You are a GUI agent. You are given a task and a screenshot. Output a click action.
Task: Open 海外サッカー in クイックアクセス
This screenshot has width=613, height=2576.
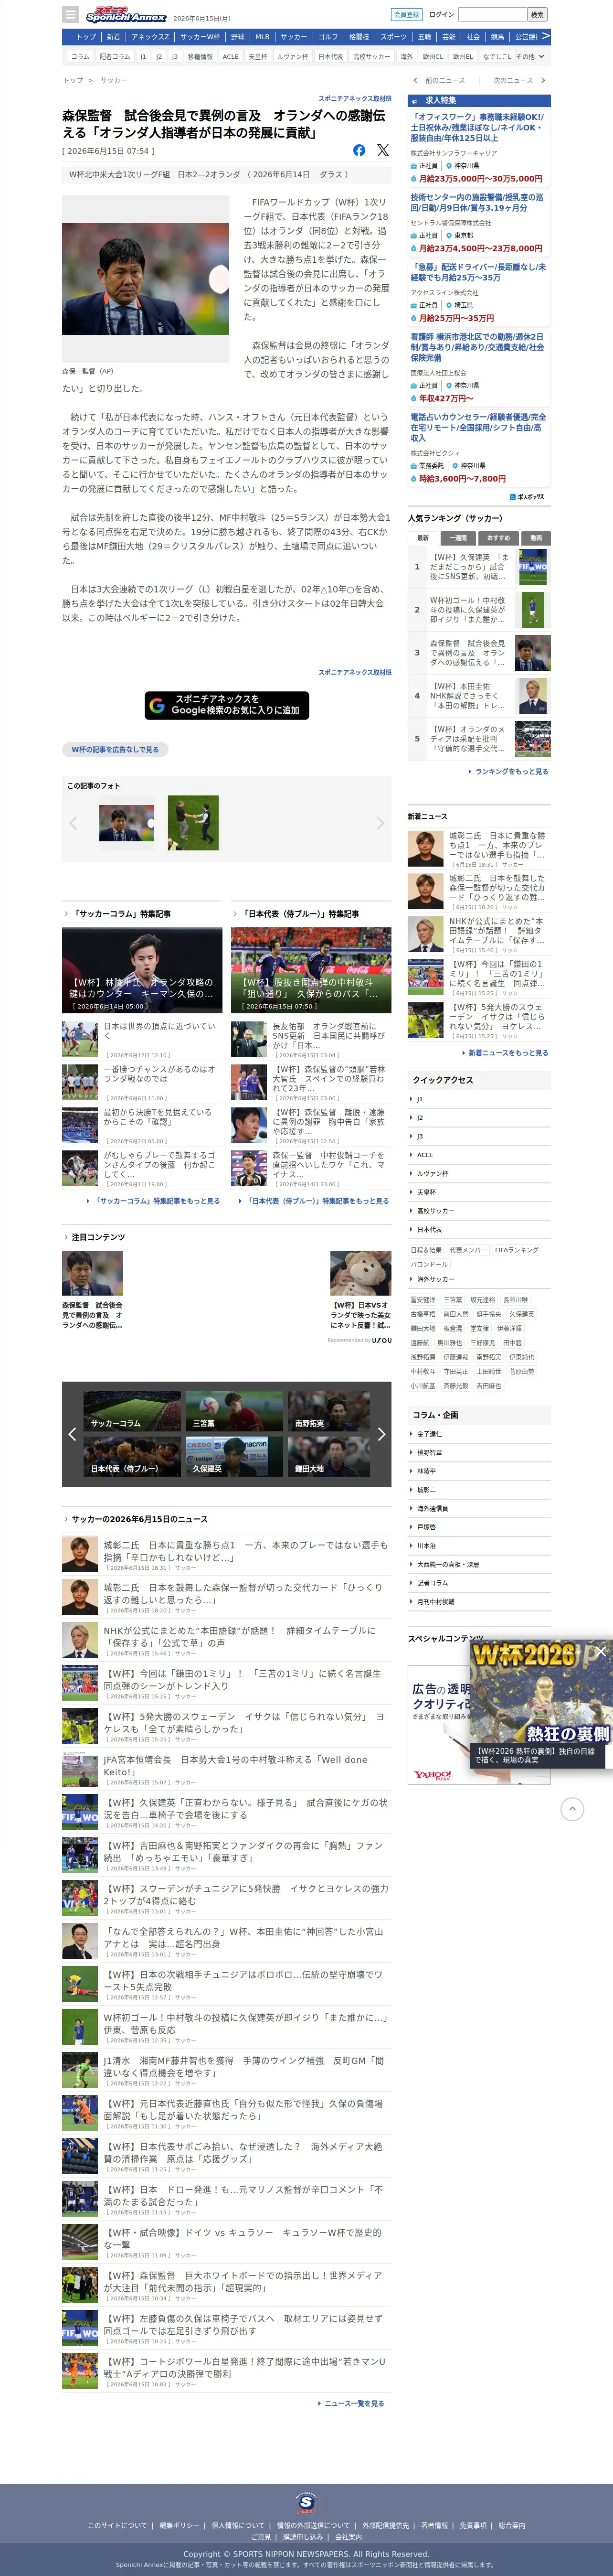[x=435, y=1279]
